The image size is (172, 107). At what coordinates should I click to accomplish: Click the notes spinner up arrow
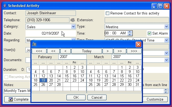click(166, 90)
